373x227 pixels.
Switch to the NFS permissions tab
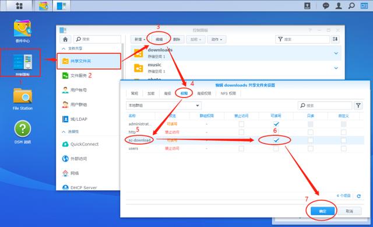coord(228,93)
